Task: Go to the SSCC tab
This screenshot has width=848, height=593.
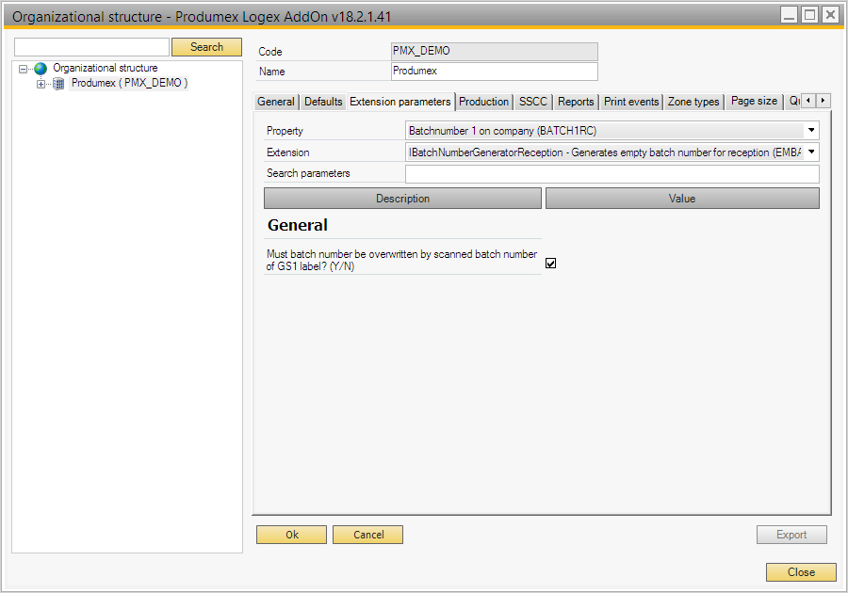Action: click(x=532, y=102)
